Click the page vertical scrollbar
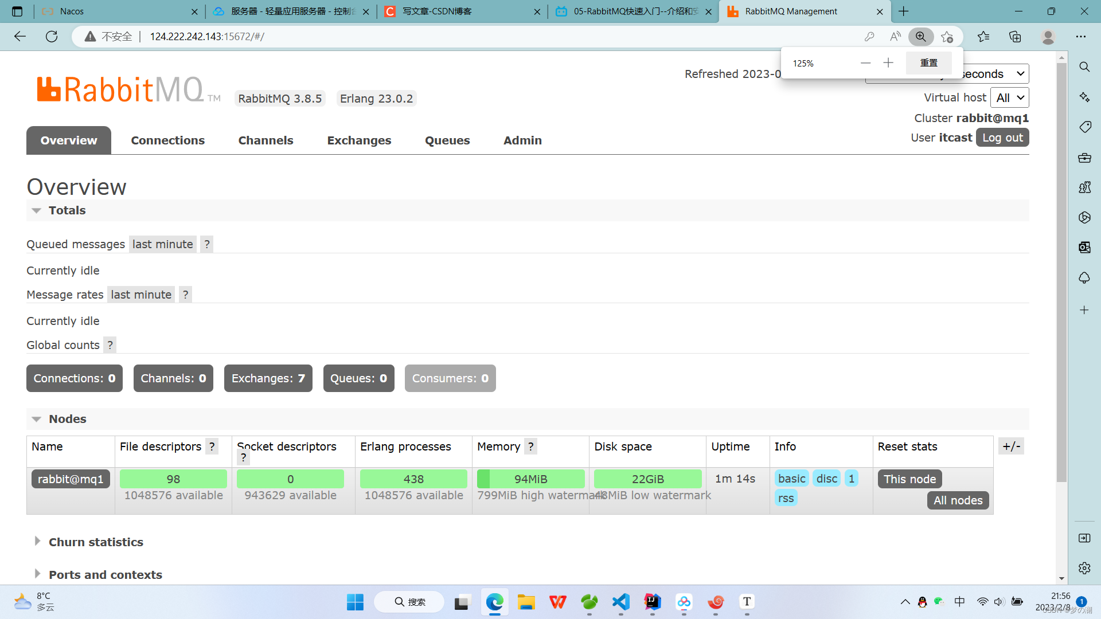The image size is (1101, 619). point(1061,272)
